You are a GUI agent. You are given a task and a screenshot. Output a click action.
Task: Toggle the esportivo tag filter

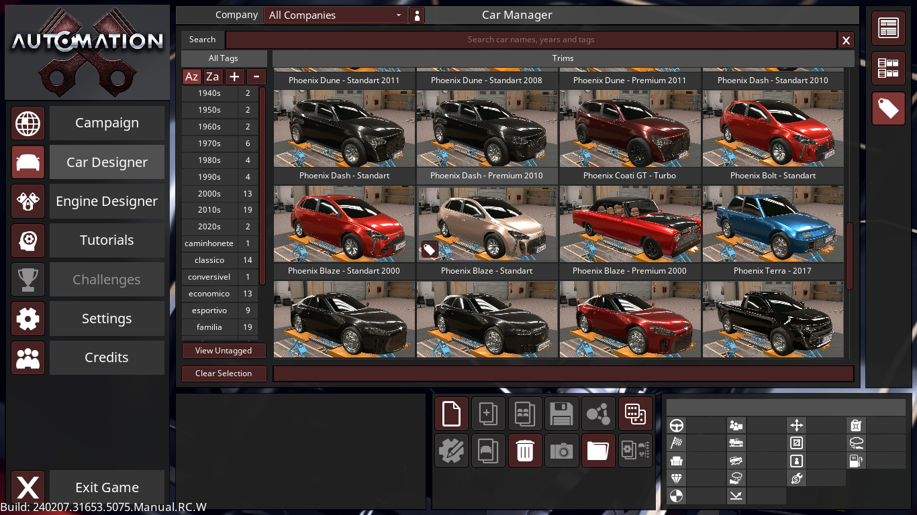pyautogui.click(x=220, y=310)
